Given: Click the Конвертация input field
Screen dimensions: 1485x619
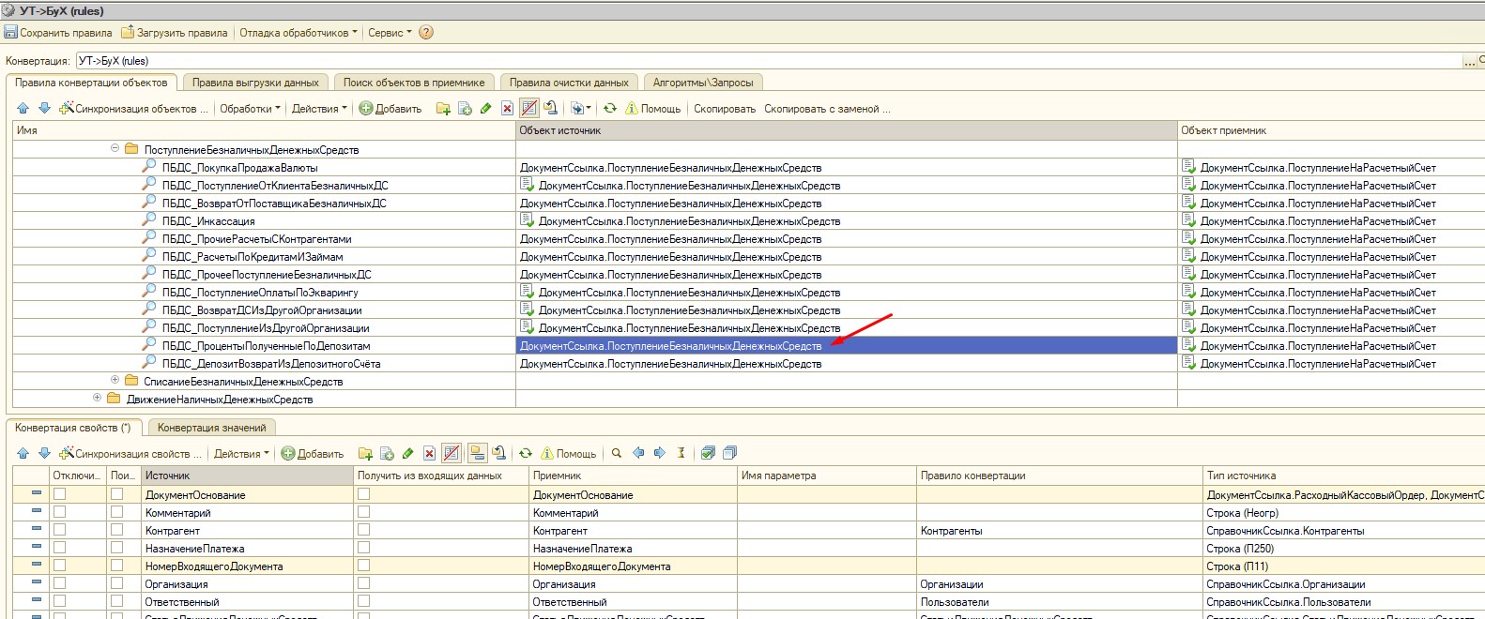Looking at the screenshot, I should (751, 61).
